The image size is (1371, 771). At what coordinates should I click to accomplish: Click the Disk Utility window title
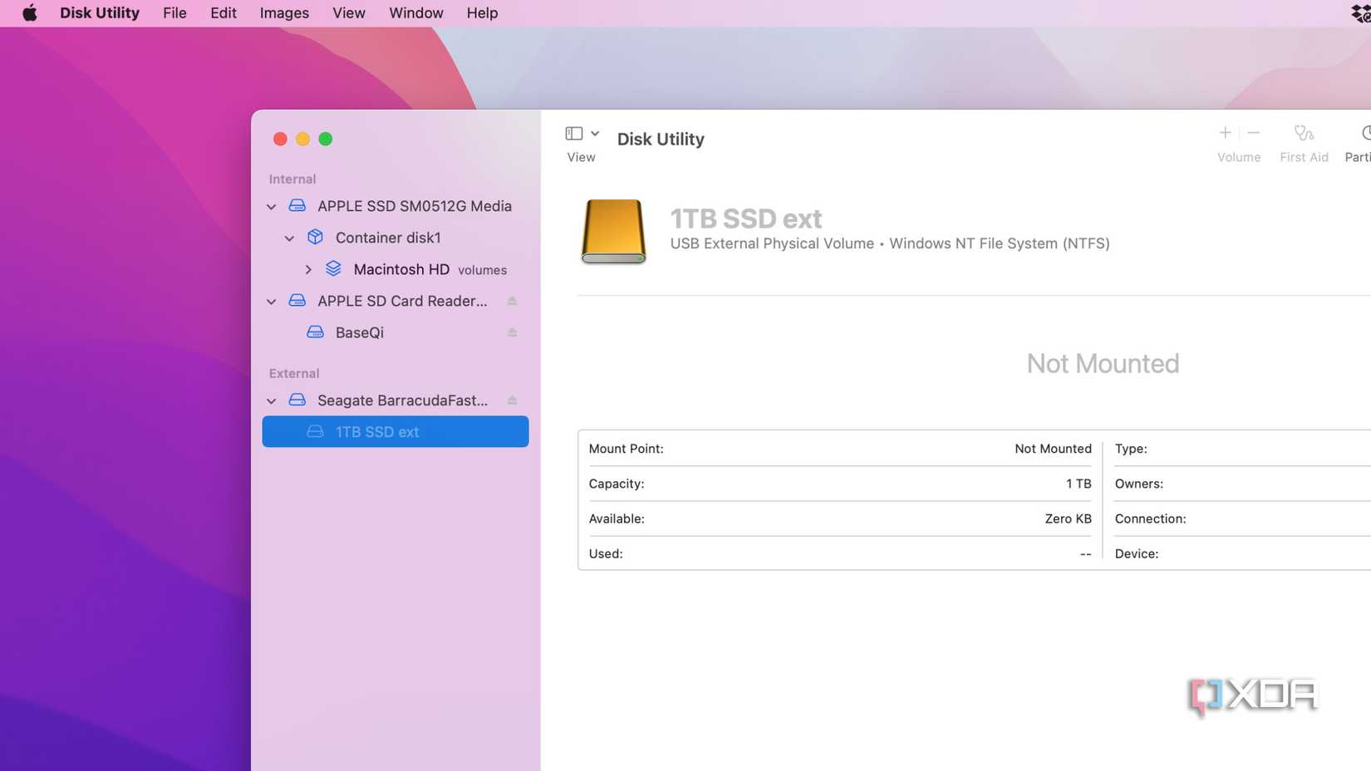tap(661, 140)
